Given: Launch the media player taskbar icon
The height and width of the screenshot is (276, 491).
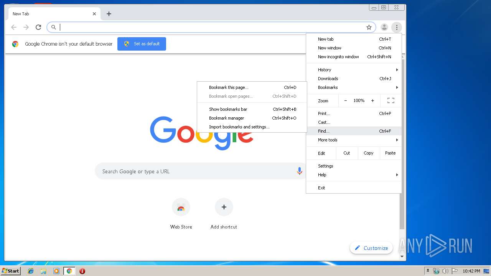Looking at the screenshot, I should [56, 271].
